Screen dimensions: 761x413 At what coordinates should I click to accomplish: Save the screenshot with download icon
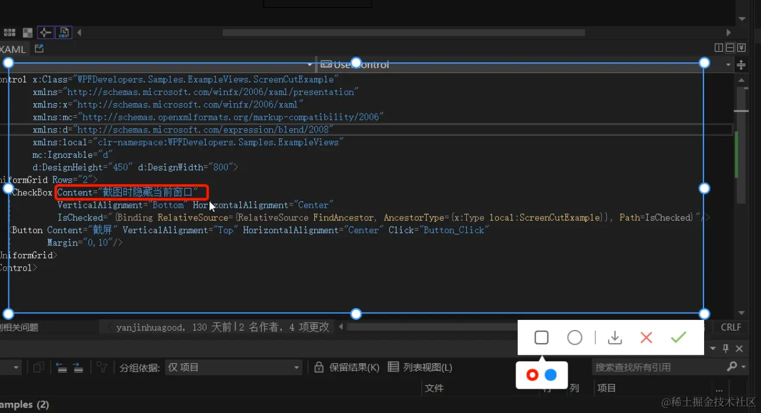[x=615, y=338]
